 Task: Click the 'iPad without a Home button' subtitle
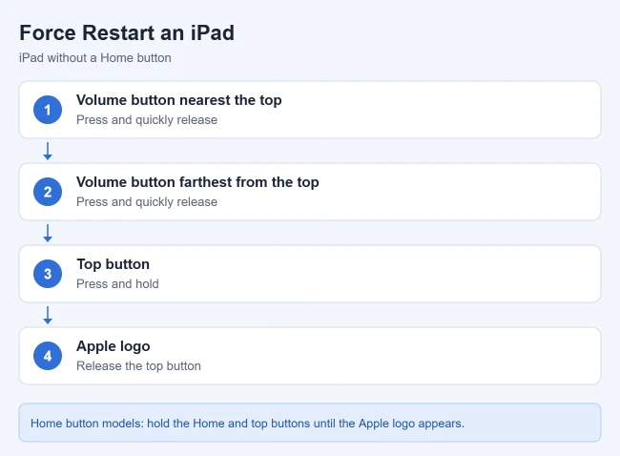(95, 58)
